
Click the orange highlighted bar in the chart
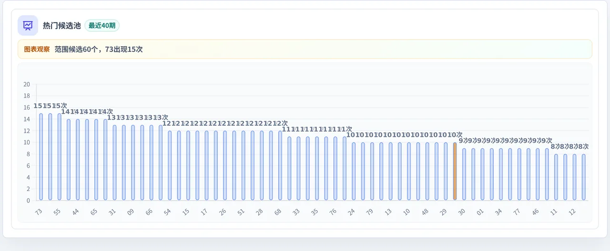[455, 171]
